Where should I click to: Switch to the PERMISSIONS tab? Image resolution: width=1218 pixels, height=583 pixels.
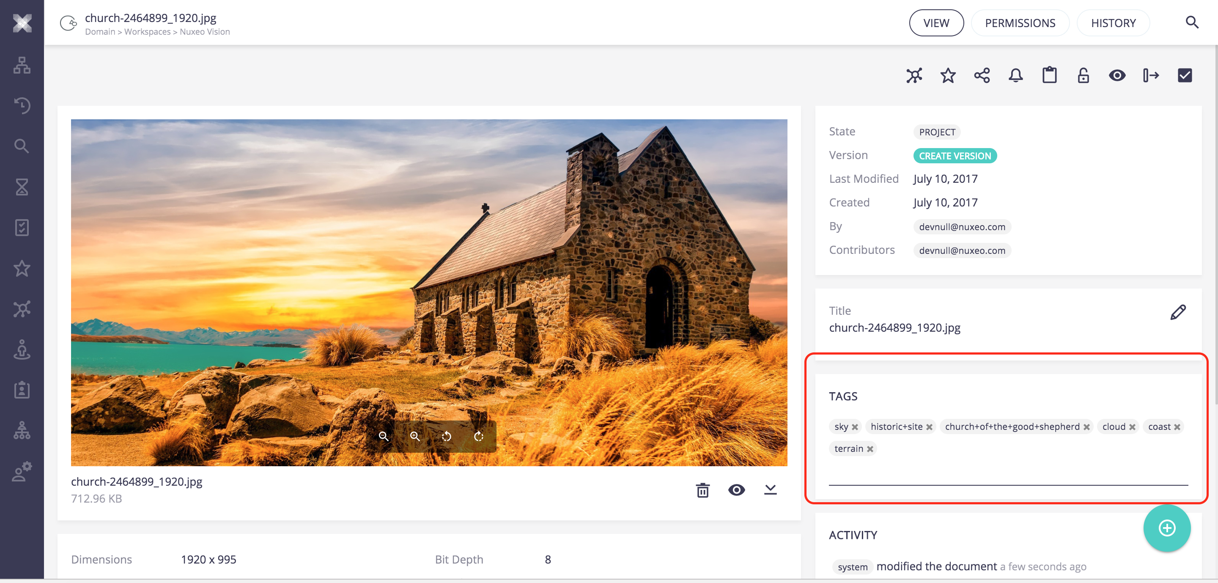(1020, 23)
